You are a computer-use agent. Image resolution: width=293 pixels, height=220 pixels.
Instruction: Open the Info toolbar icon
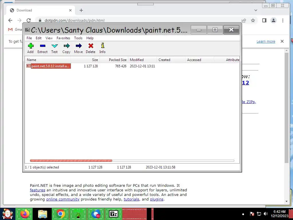(x=102, y=48)
